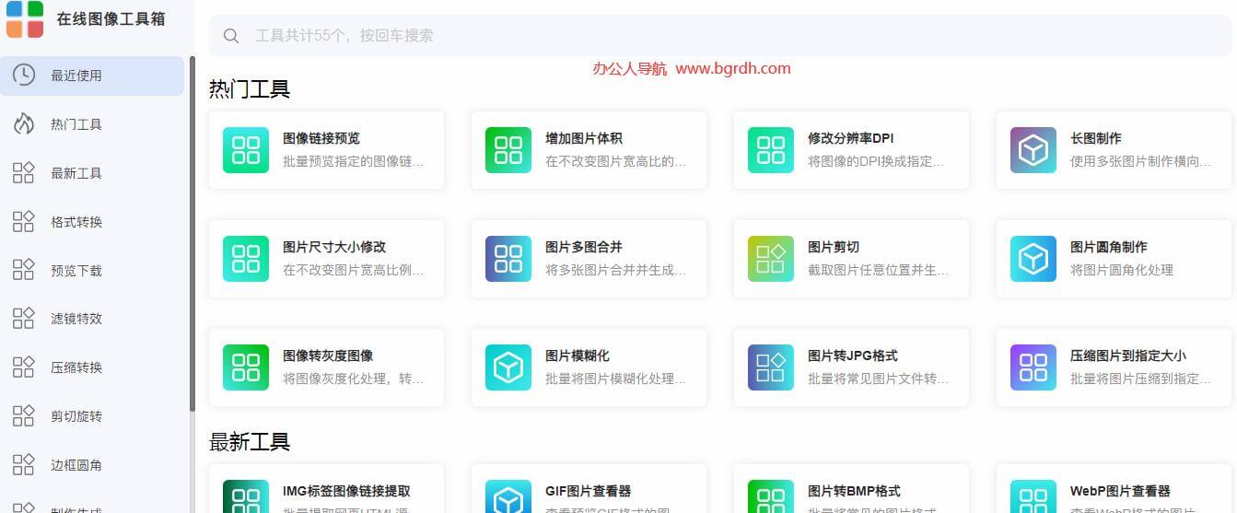Click the 图片剪切 tool icon
The image size is (1237, 513).
[771, 259]
